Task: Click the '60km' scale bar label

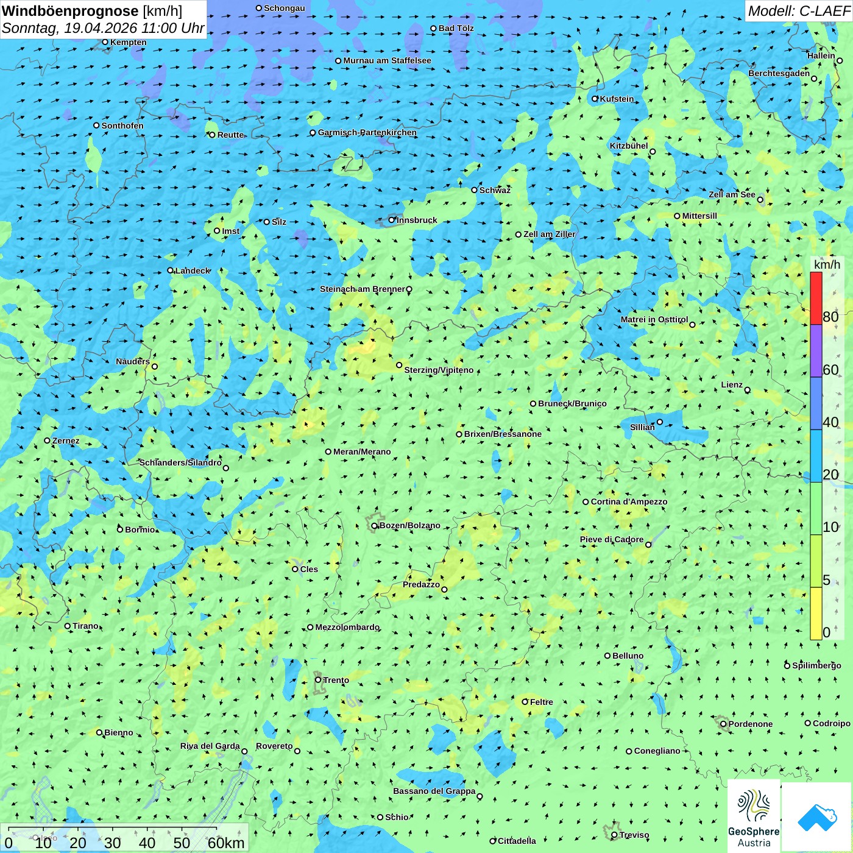Action: [x=226, y=843]
